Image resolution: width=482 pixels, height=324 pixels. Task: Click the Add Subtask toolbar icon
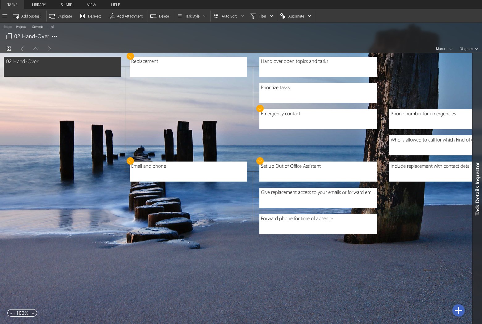tap(16, 16)
